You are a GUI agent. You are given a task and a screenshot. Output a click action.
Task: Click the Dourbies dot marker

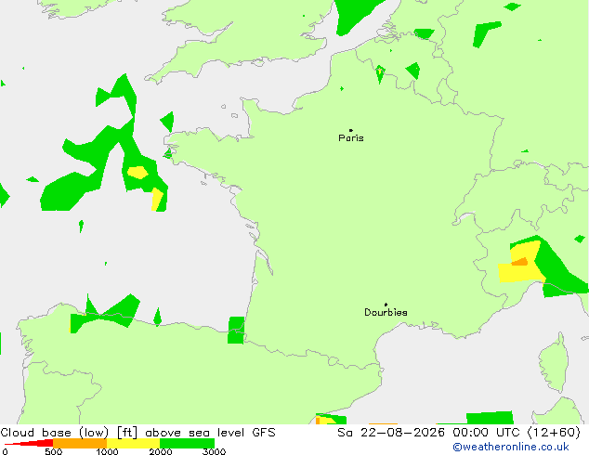pos(386,305)
